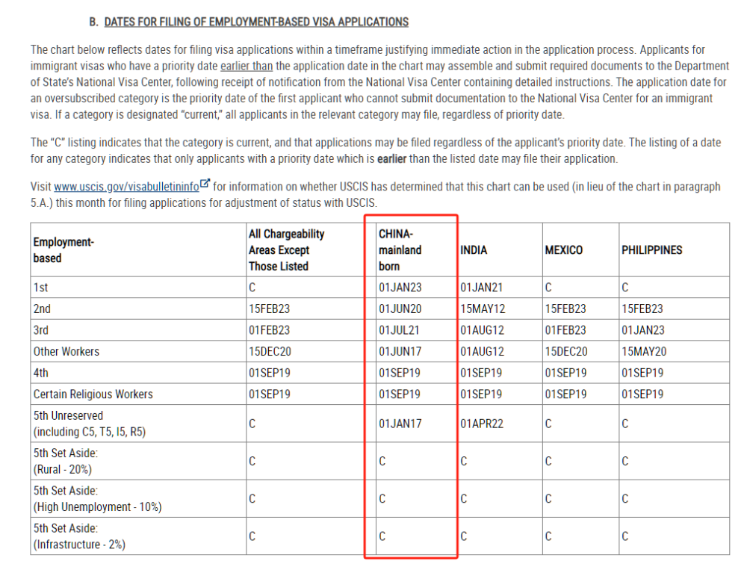The image size is (747, 564).
Task: Select the '5th Unreserved' row label
Action: click(x=68, y=416)
